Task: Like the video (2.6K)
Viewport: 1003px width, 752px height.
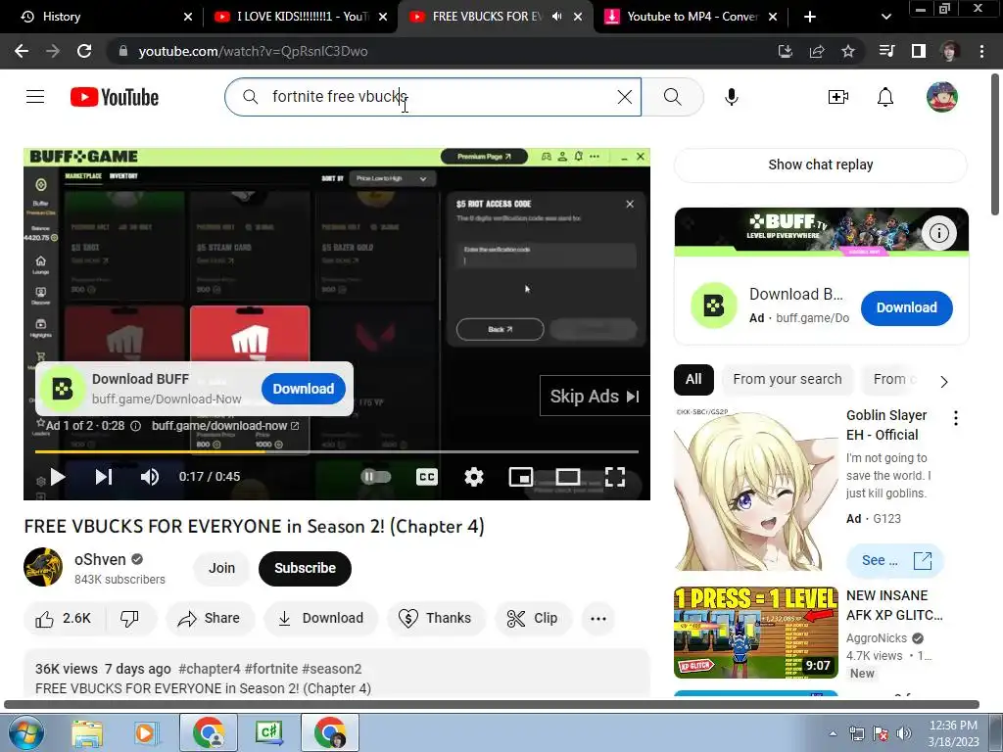Action: [x=64, y=619]
